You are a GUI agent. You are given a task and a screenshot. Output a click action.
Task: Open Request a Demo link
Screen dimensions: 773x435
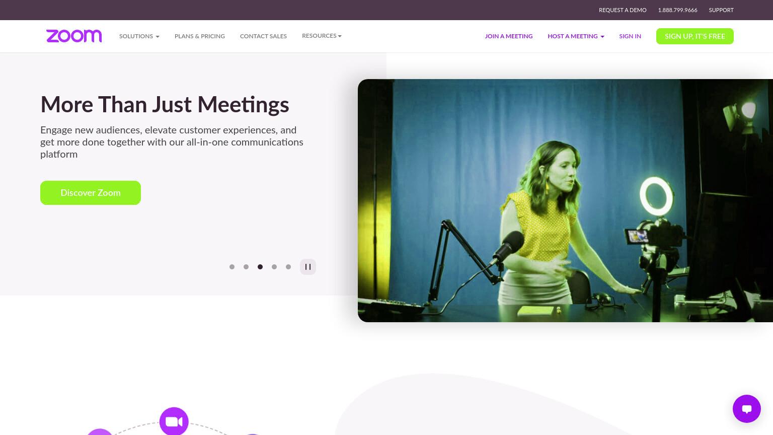click(623, 10)
